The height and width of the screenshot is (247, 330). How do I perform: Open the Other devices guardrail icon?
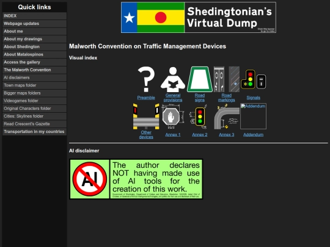pos(146,116)
